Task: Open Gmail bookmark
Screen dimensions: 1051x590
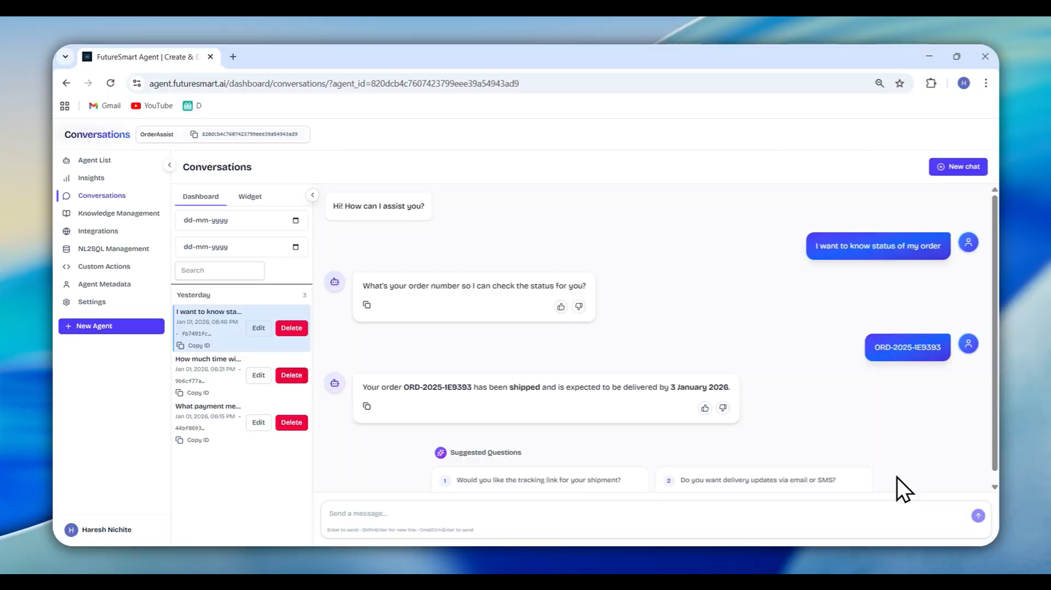Action: coord(105,106)
